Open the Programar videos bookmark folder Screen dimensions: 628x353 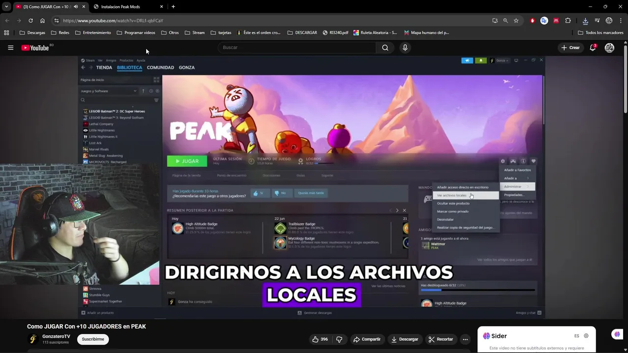coord(136,33)
